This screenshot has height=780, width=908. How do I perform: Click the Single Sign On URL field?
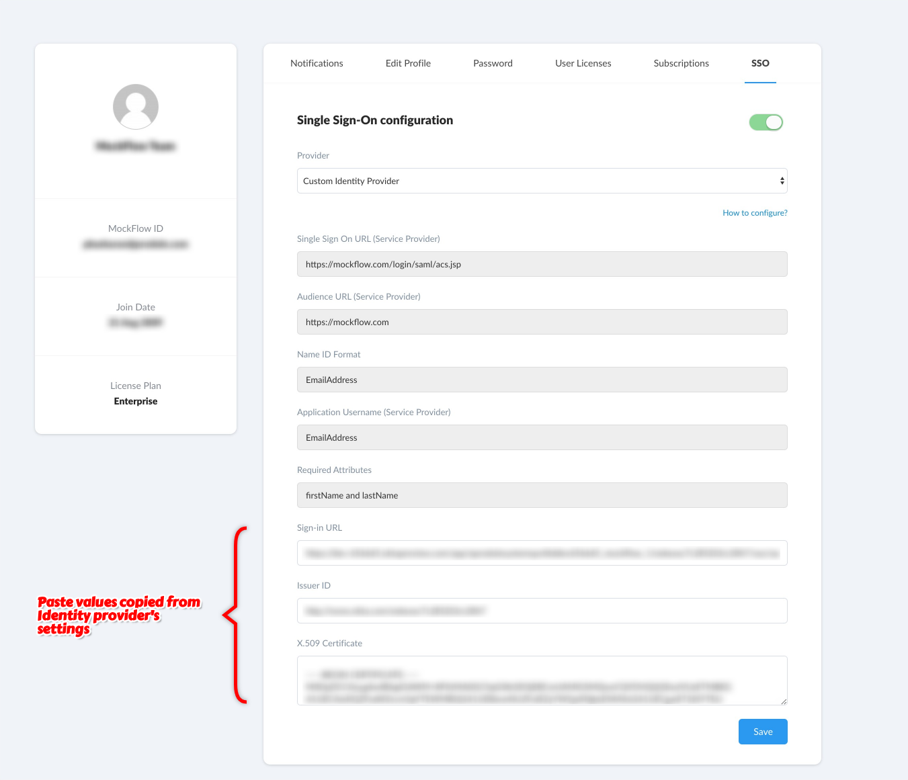[542, 264]
